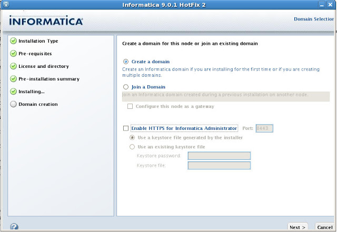Click the Keystore file field

[219, 165]
